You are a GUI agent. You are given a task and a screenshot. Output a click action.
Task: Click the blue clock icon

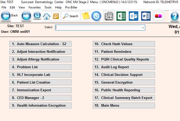(96, 16)
